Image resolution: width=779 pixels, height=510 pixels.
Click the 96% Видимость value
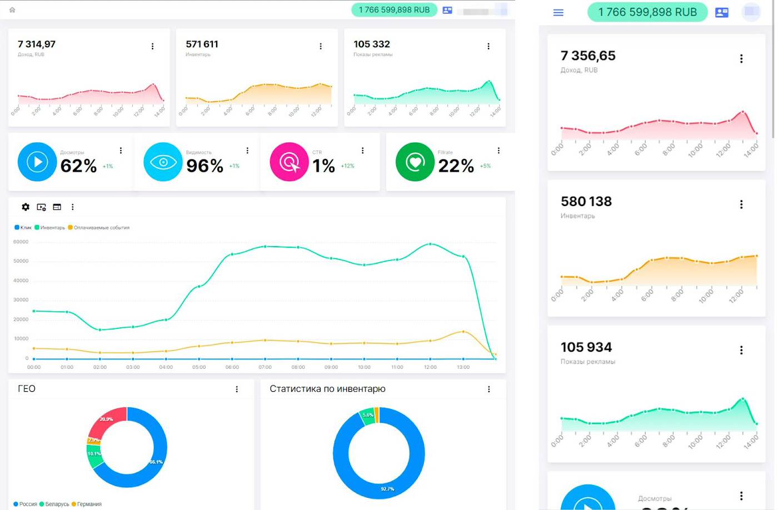tap(204, 166)
